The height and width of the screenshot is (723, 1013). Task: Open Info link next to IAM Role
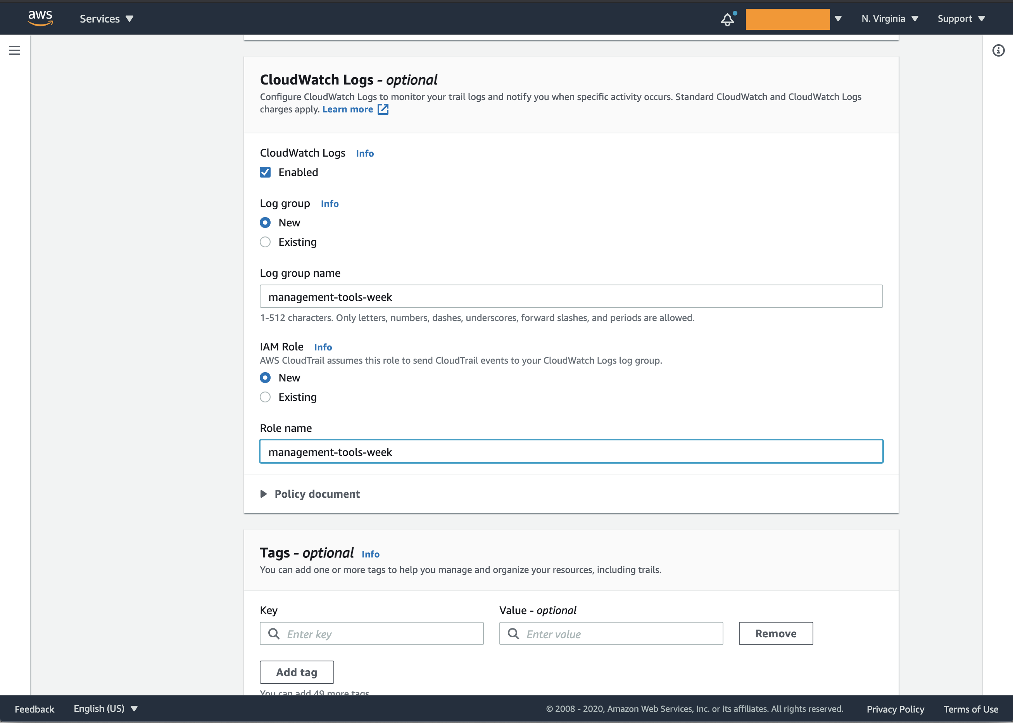[323, 347]
